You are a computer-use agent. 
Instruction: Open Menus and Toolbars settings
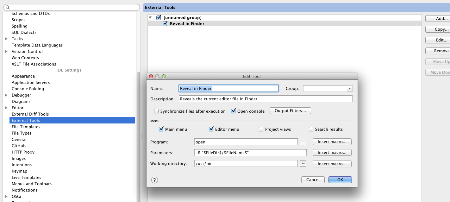click(32, 184)
